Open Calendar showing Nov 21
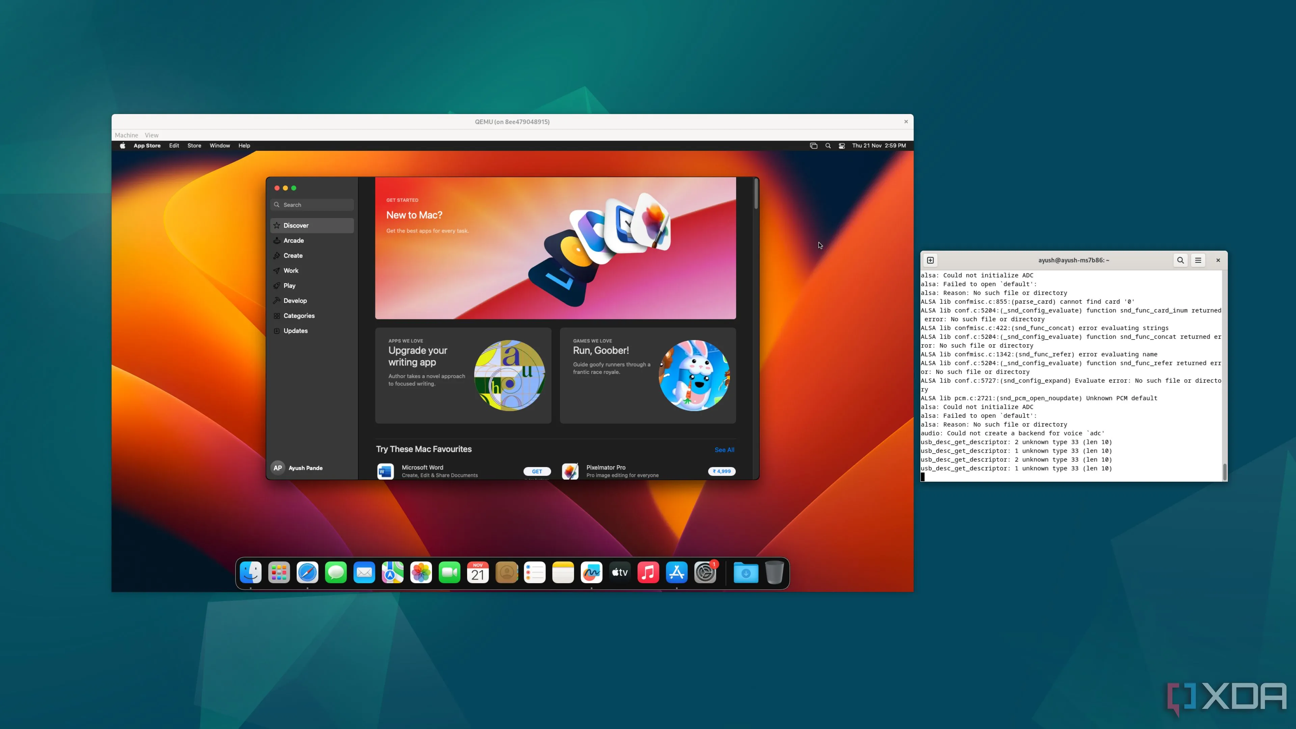Image resolution: width=1296 pixels, height=729 pixels. tap(478, 572)
